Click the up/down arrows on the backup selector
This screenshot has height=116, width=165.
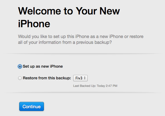[x=85, y=78]
